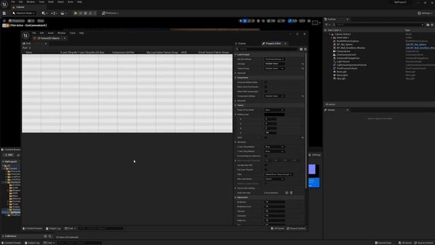The height and width of the screenshot is (245, 435).
Task: Click trash icon for Asset User Data array
Action: 292,193
